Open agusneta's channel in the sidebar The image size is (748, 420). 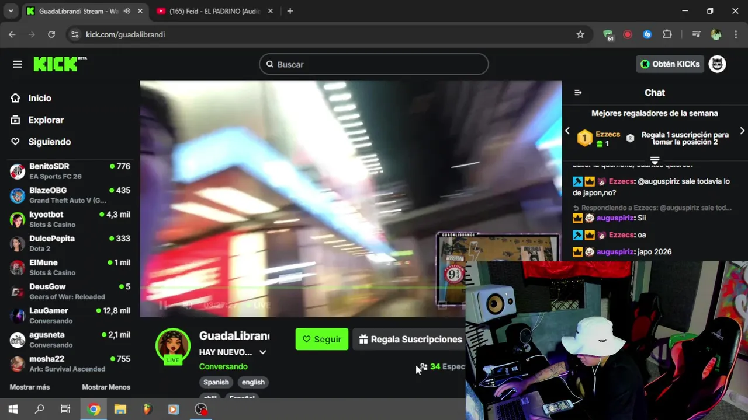[x=70, y=339]
